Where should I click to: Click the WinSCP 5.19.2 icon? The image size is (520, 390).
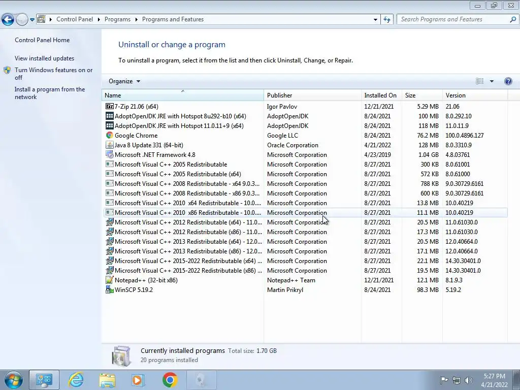[110, 289]
